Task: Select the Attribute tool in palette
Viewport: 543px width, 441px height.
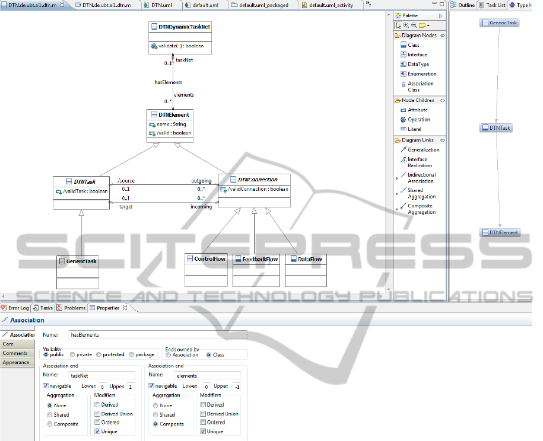Action: coord(417,110)
